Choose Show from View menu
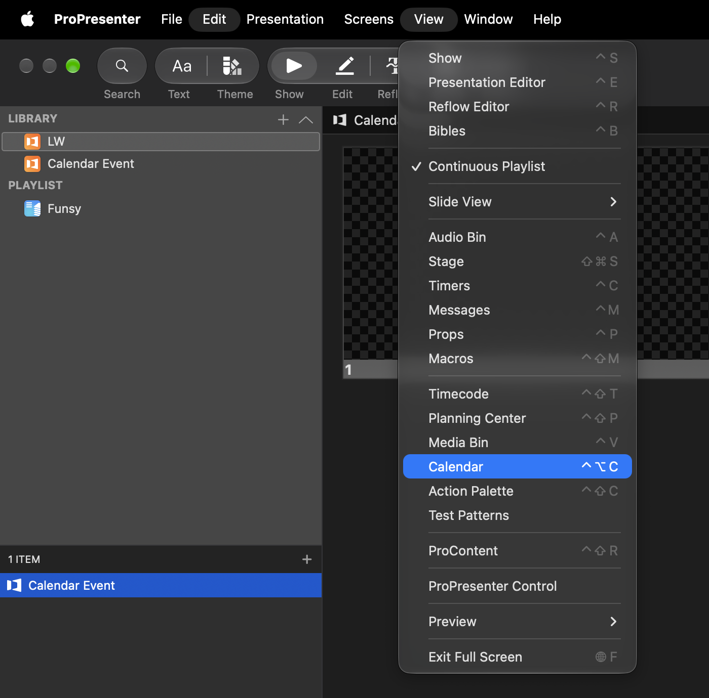 tap(518, 58)
